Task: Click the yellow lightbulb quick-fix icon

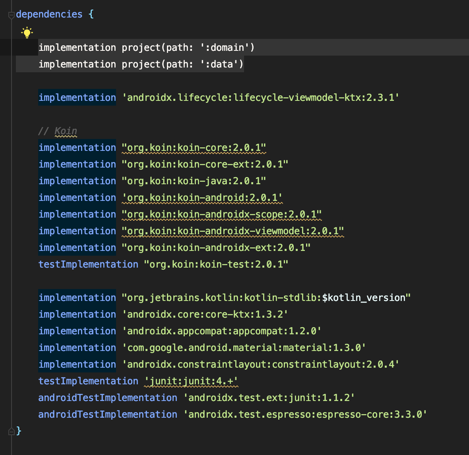Action: [27, 32]
